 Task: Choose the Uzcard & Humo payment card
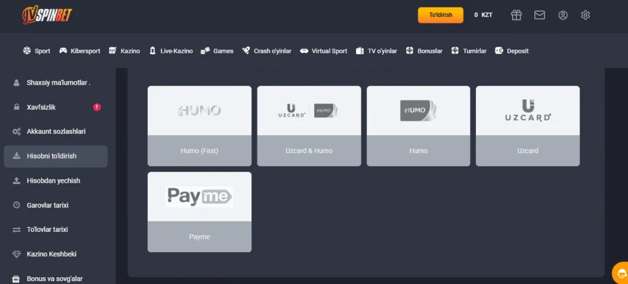309,126
